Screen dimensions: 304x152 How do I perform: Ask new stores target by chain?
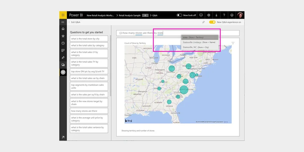(x=89, y=102)
